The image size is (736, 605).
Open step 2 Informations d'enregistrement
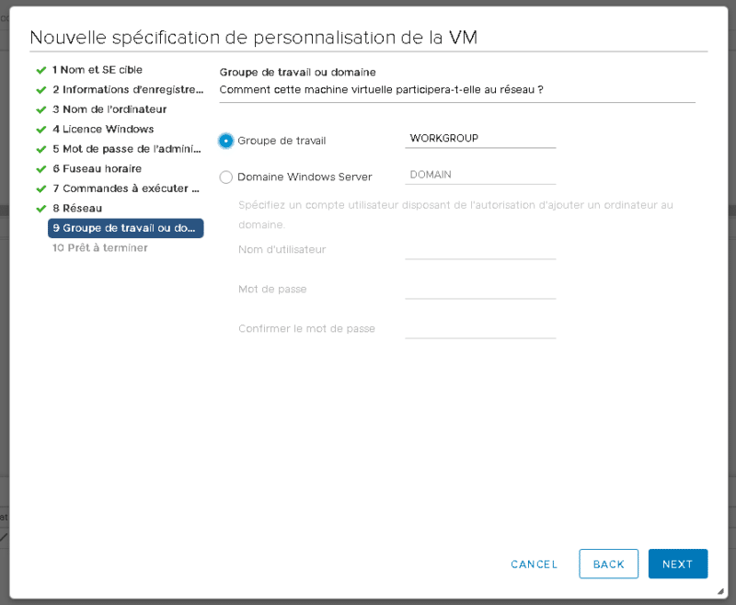127,90
